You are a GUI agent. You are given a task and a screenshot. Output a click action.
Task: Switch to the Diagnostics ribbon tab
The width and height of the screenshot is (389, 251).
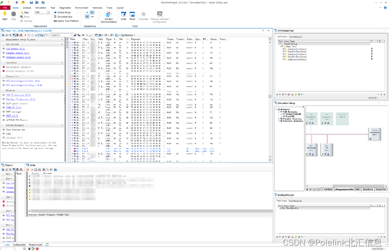65,8
